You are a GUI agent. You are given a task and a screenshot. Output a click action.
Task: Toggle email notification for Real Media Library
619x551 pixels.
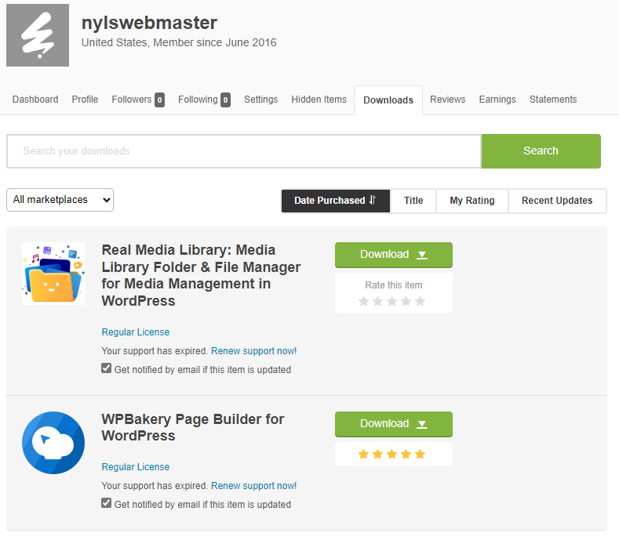pyautogui.click(x=106, y=368)
